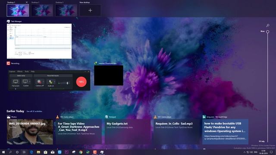Open Microsoft Store from taskbar
276x155 pixels.
(x=45, y=152)
